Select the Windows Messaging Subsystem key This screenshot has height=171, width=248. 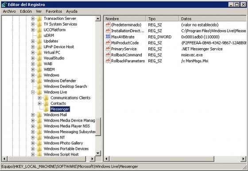(69, 132)
